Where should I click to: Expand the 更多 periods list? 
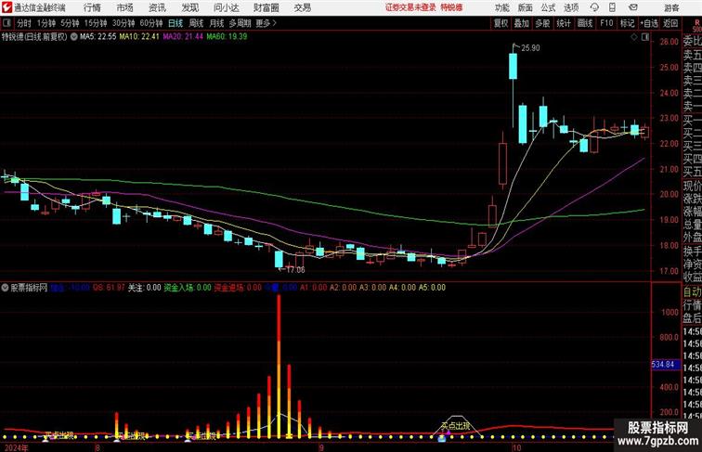(x=266, y=23)
